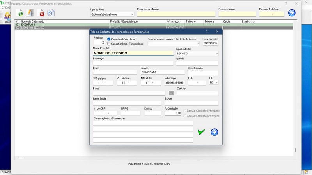Select the EXEMPLO 1 row in list
The image size is (312, 175).
pyautogui.click(x=154, y=24)
